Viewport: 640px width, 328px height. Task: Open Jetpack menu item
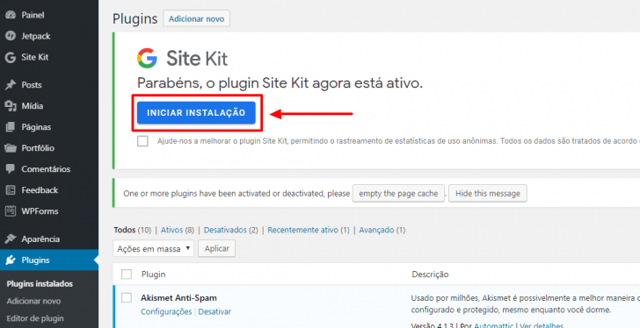tap(49, 36)
